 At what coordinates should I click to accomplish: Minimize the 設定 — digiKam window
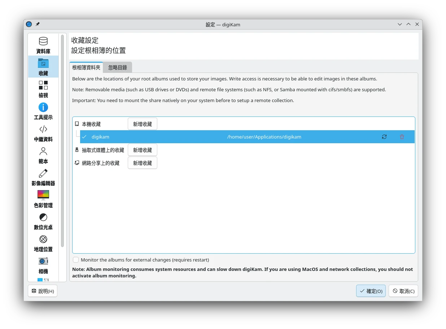point(400,24)
